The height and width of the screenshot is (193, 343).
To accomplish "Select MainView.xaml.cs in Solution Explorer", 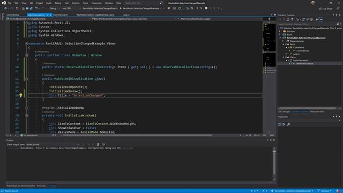I will coord(305,63).
